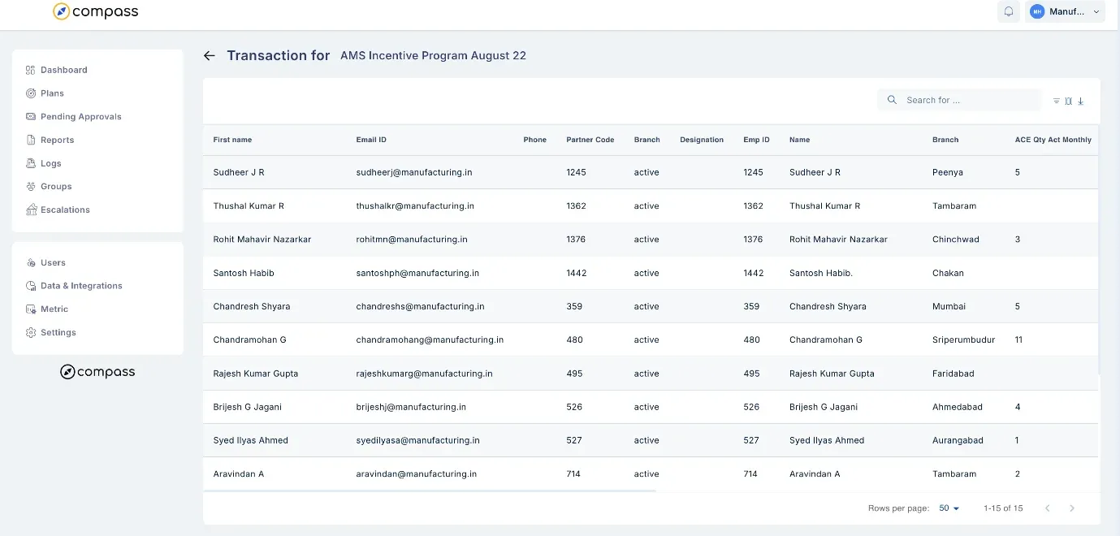The image size is (1120, 536).
Task: Open the notifications bell
Action: pyautogui.click(x=1009, y=11)
